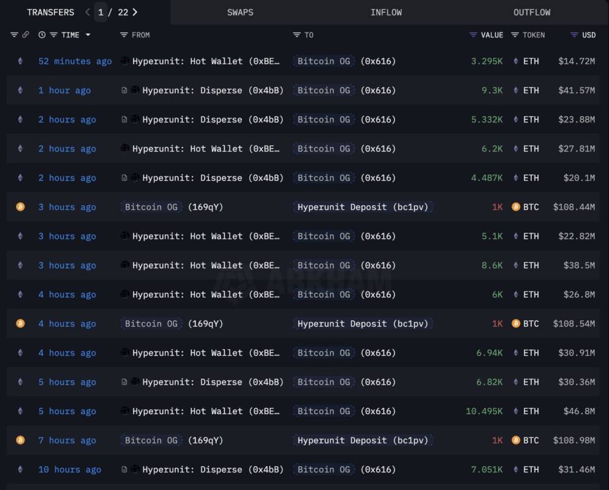Click the chain link filter icon in header
This screenshot has width=609, height=490.
tap(25, 35)
